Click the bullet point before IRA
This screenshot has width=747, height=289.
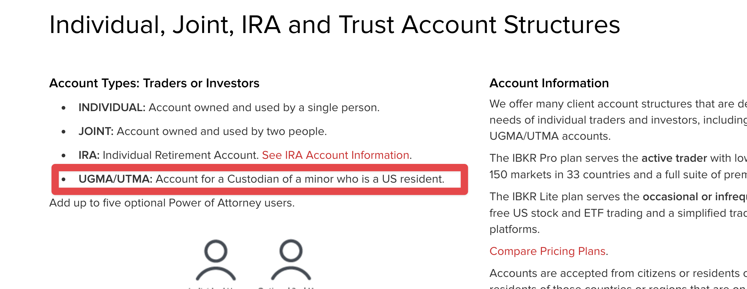point(64,156)
